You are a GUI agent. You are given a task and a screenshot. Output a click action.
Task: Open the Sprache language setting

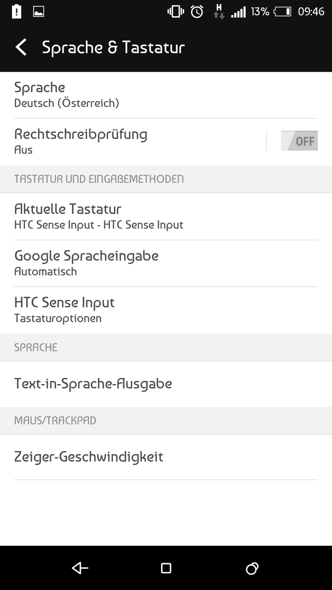pos(166,95)
